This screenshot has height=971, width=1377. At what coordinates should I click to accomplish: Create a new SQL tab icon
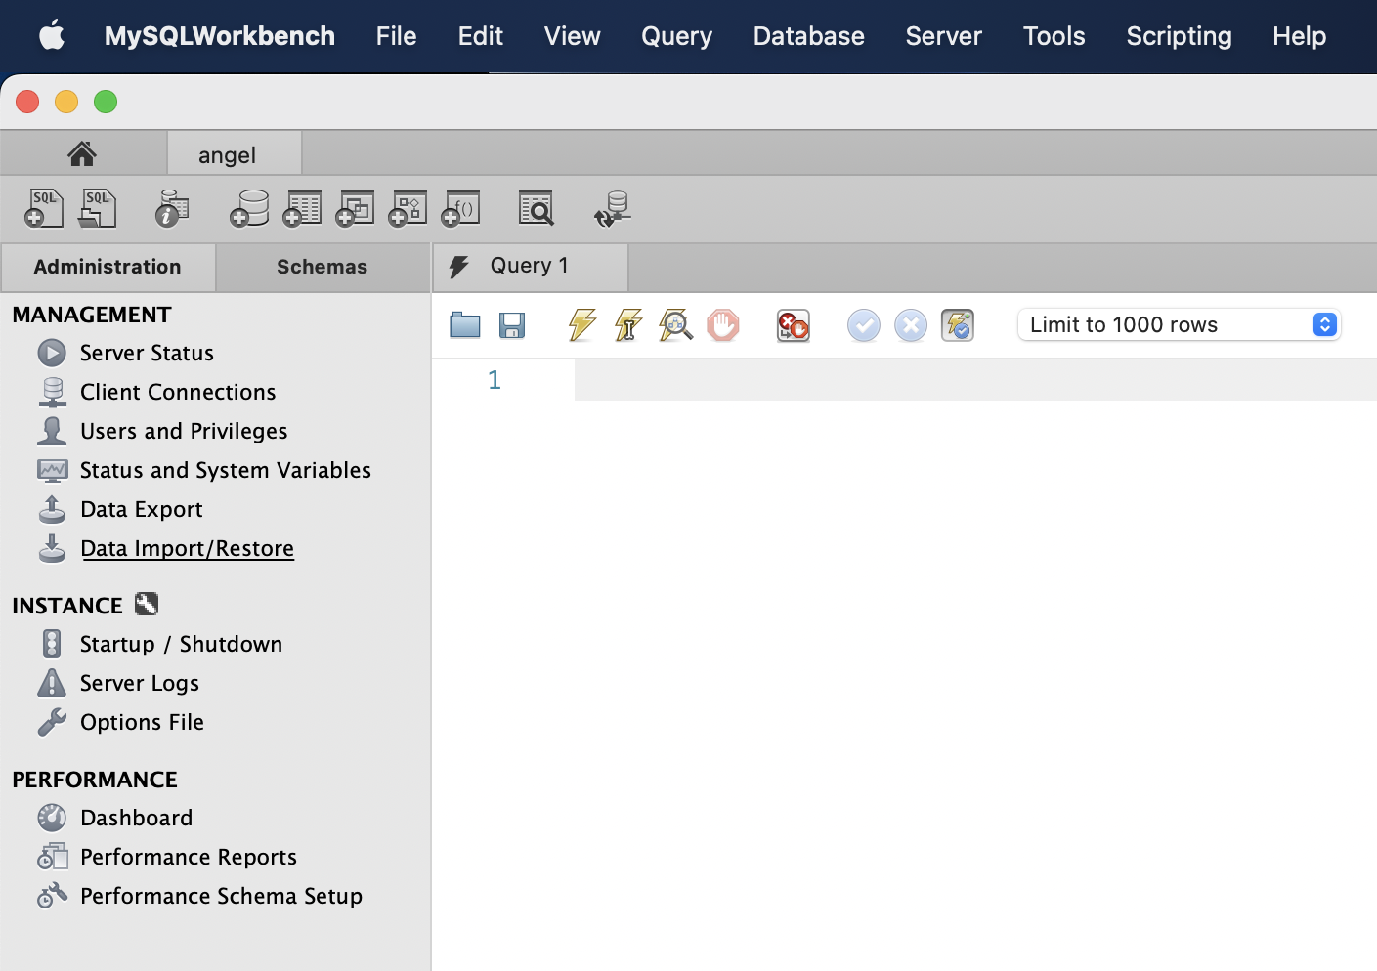[44, 208]
